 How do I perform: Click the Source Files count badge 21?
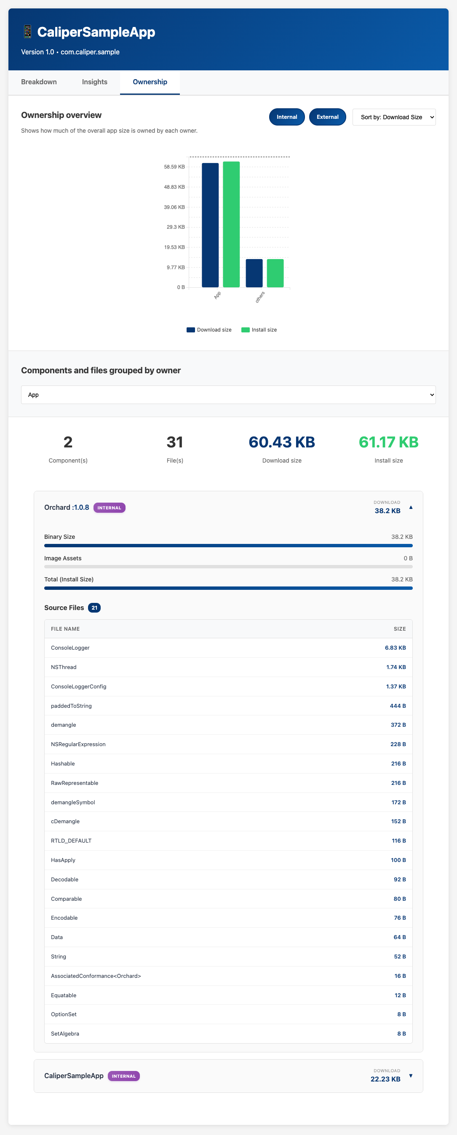coord(94,608)
